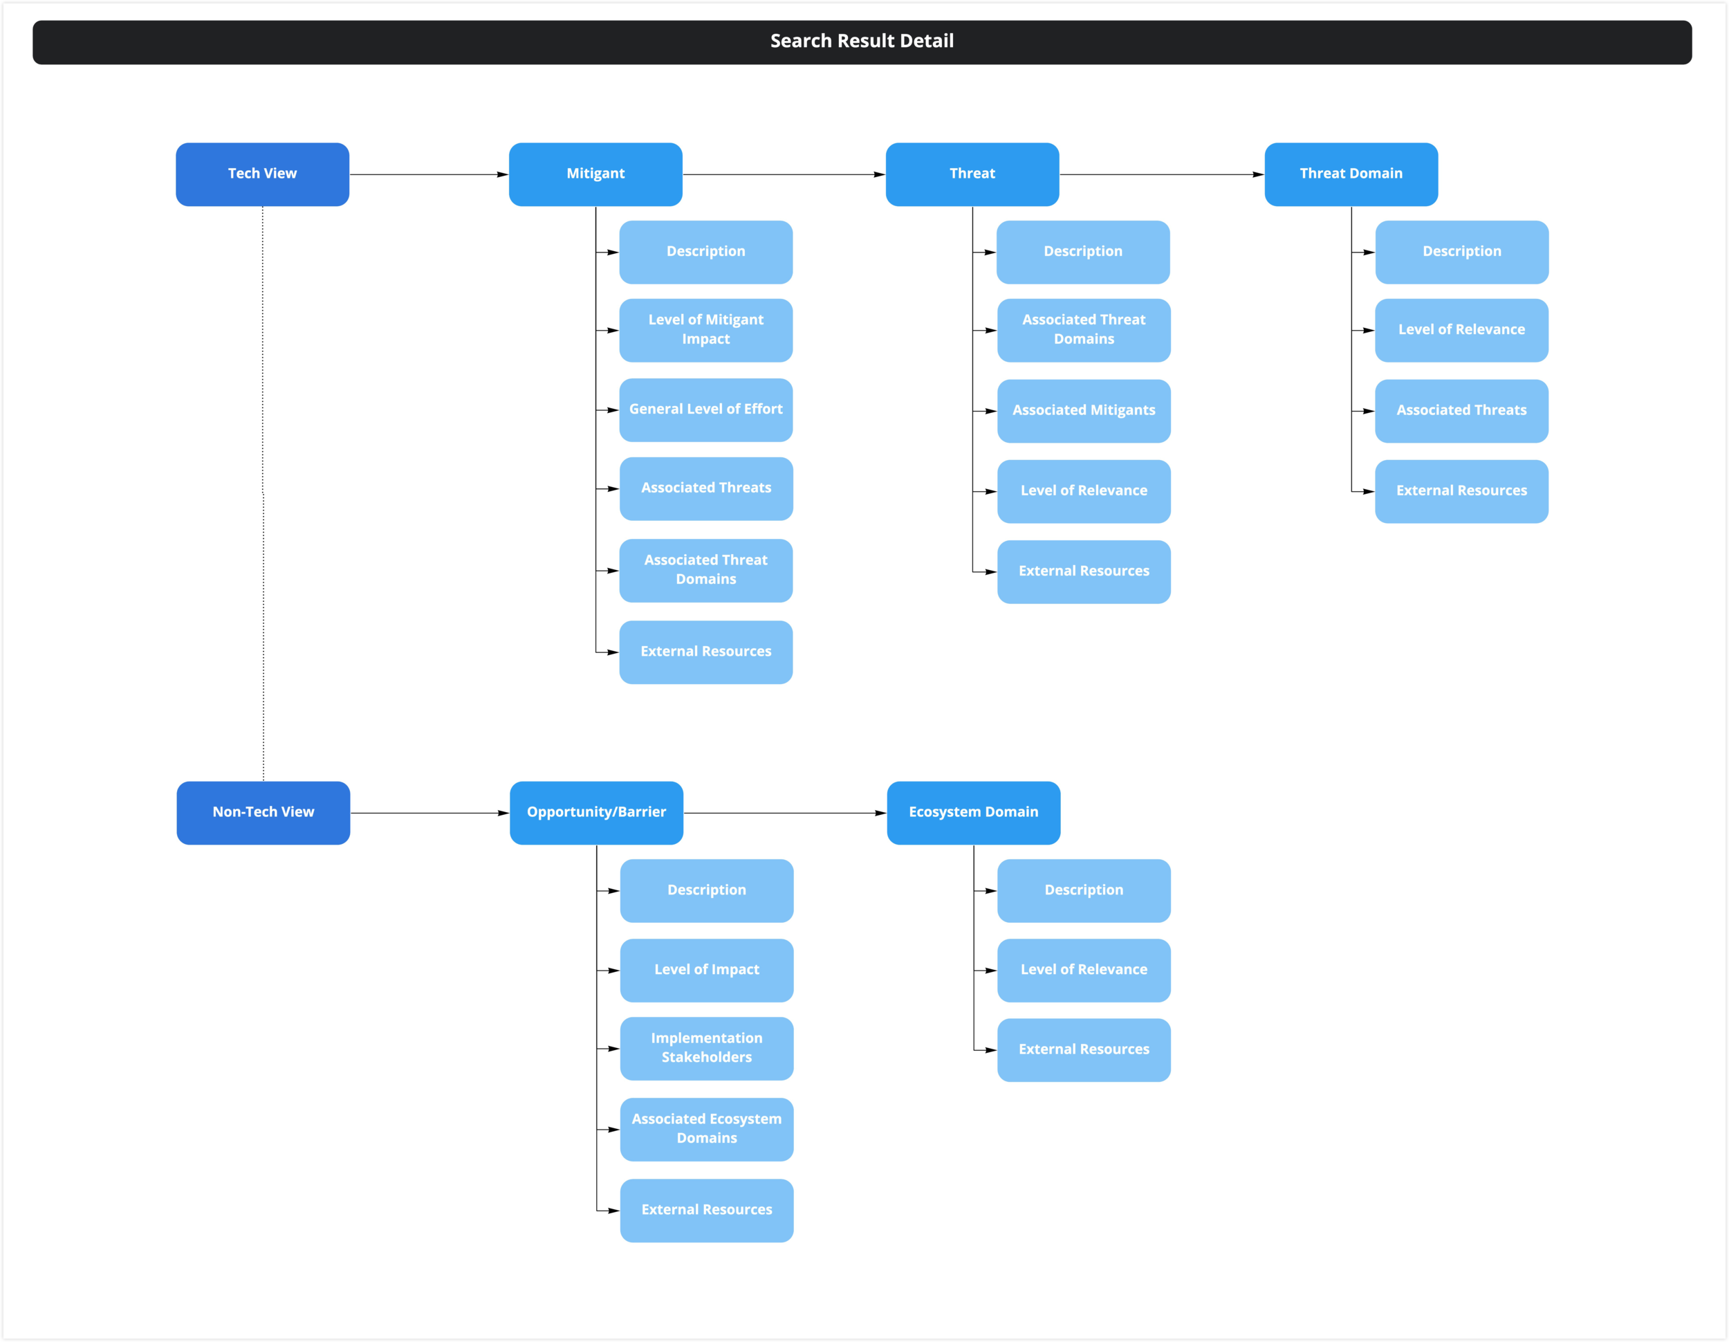Screen dimensions: 1729x1342
Task: Click the Tech View node
Action: 262,174
